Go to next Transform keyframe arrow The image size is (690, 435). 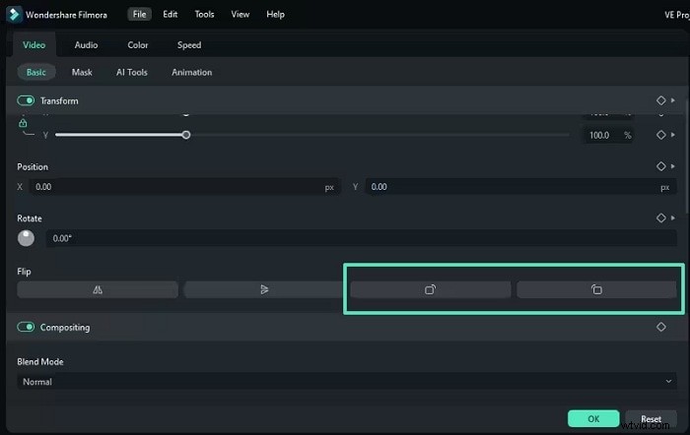click(673, 100)
